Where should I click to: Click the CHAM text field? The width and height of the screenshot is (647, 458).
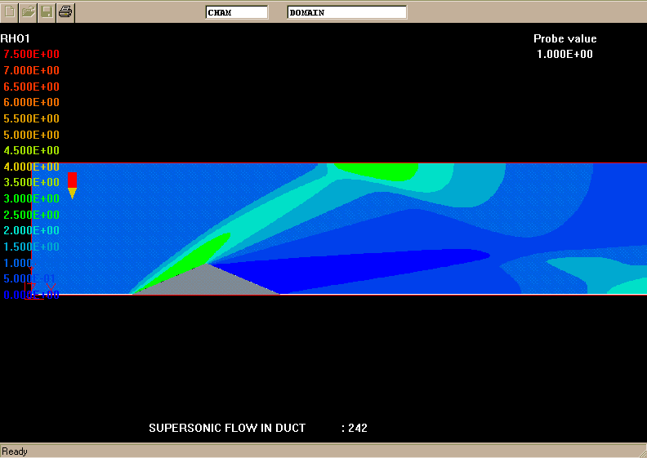[236, 12]
